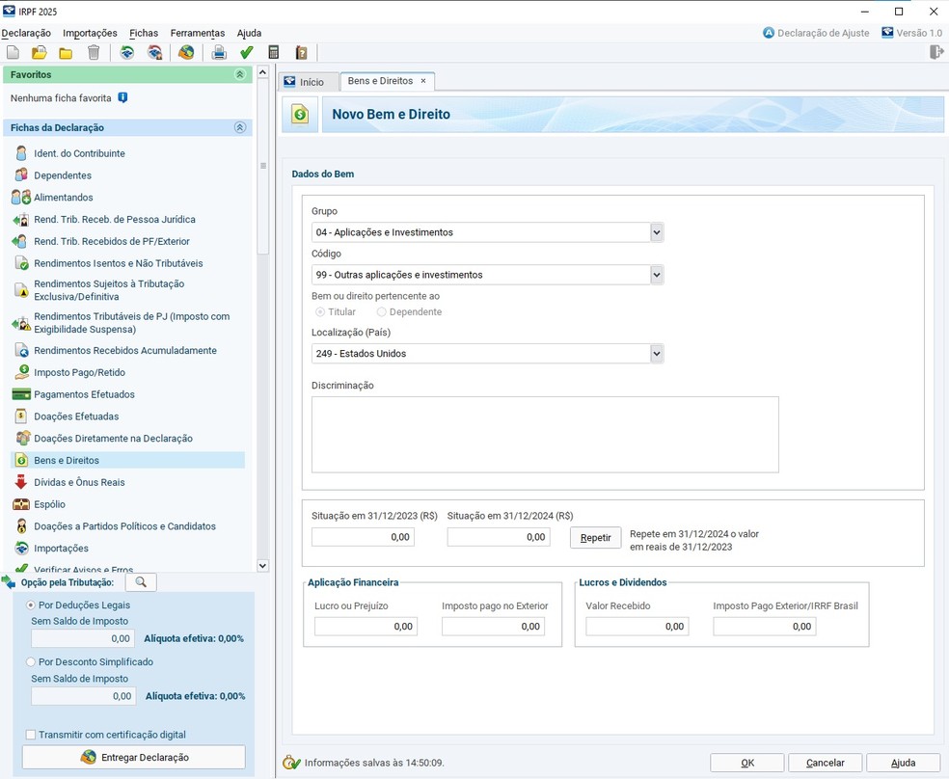Select Por Deduções Legais radio option

point(30,604)
